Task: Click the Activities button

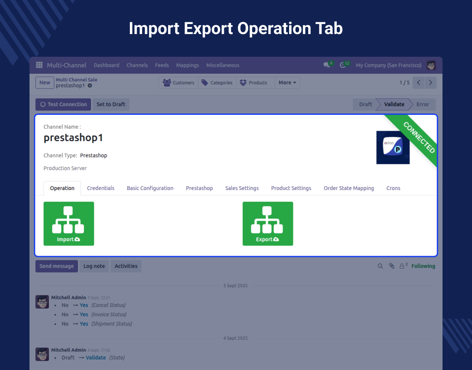Action: (x=126, y=266)
